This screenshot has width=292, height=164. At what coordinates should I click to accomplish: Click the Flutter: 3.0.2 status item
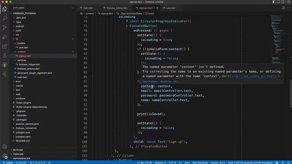[218, 163]
